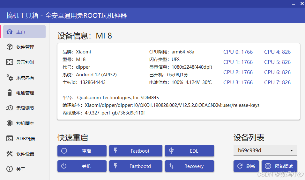Click the gears icon for 系统界面
Viewport: 305px width, 180px height.
pyautogui.click(x=10, y=77)
